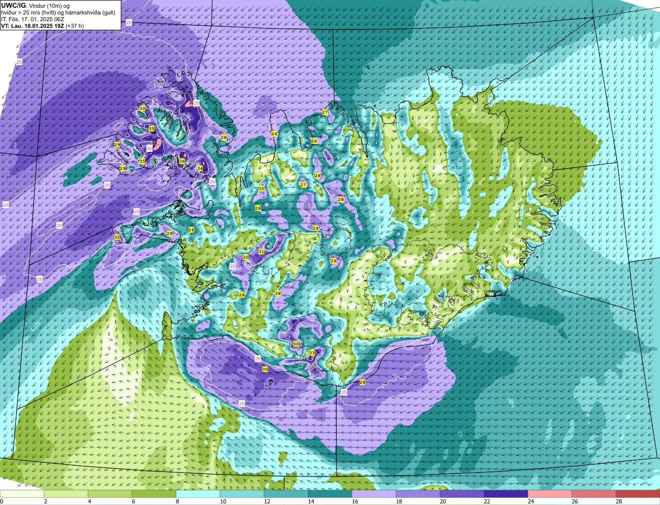This screenshot has height=505, width=660.
Task: Click the yellow gust label '31'
Action: (x=261, y=251)
